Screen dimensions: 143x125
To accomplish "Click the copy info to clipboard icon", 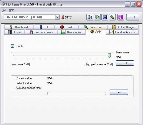I will pos(90,17).
